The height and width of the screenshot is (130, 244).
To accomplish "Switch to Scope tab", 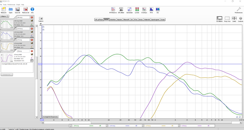I will tap(163, 20).
